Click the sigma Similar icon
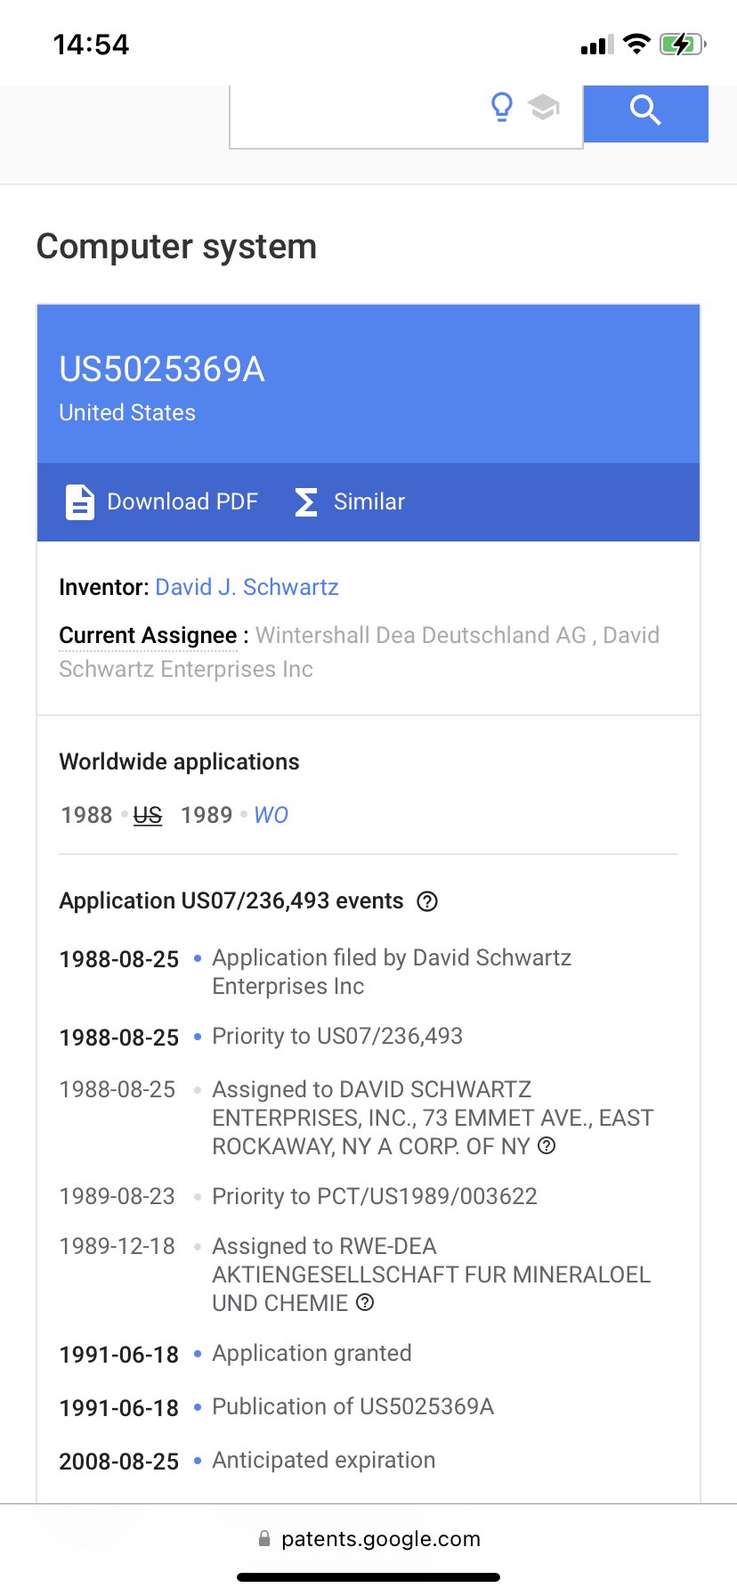737x1596 pixels. 305,502
